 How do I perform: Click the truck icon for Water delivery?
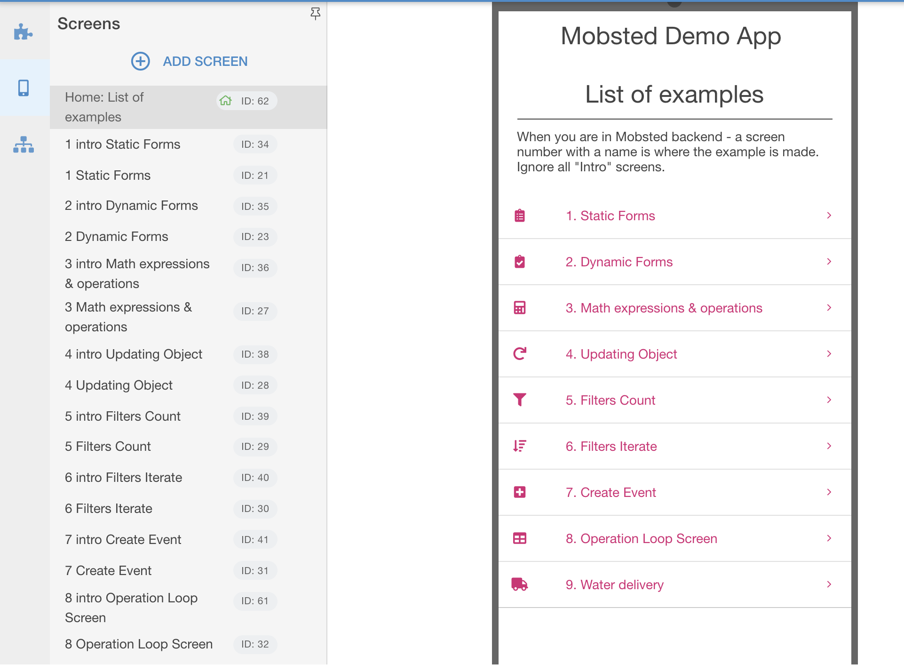pyautogui.click(x=520, y=584)
